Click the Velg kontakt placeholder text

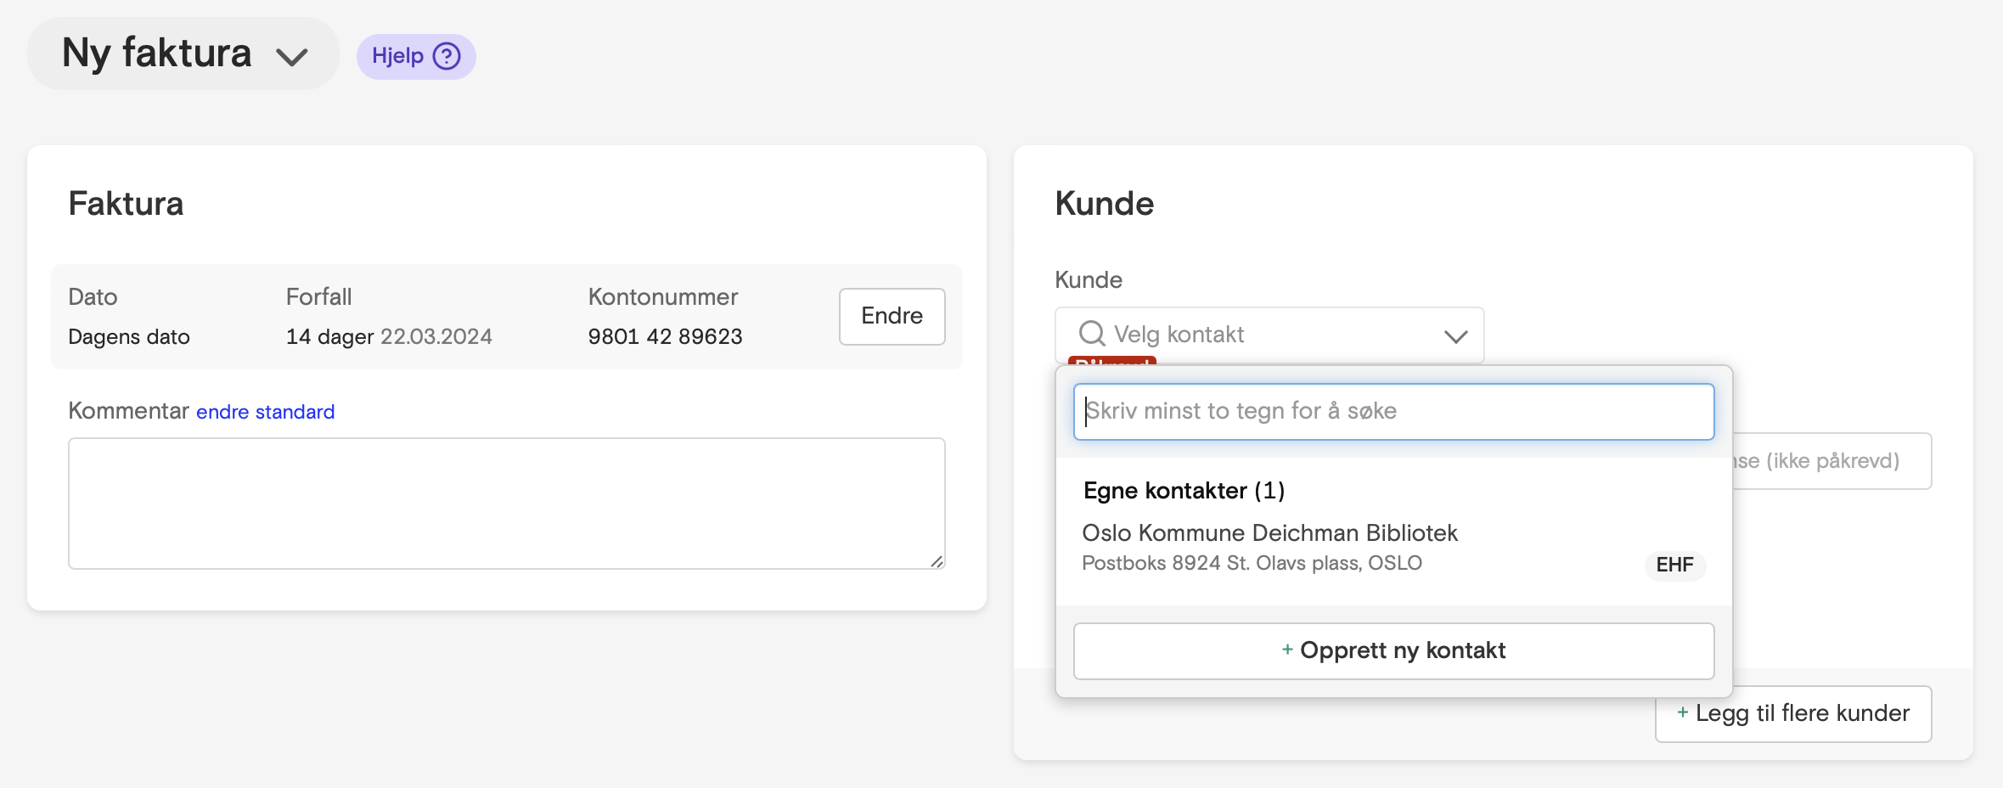tap(1179, 335)
